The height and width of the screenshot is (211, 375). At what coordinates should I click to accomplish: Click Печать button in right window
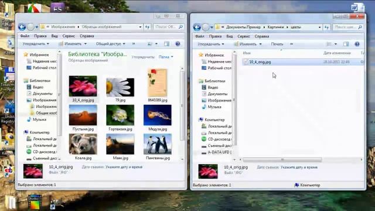(x=277, y=44)
